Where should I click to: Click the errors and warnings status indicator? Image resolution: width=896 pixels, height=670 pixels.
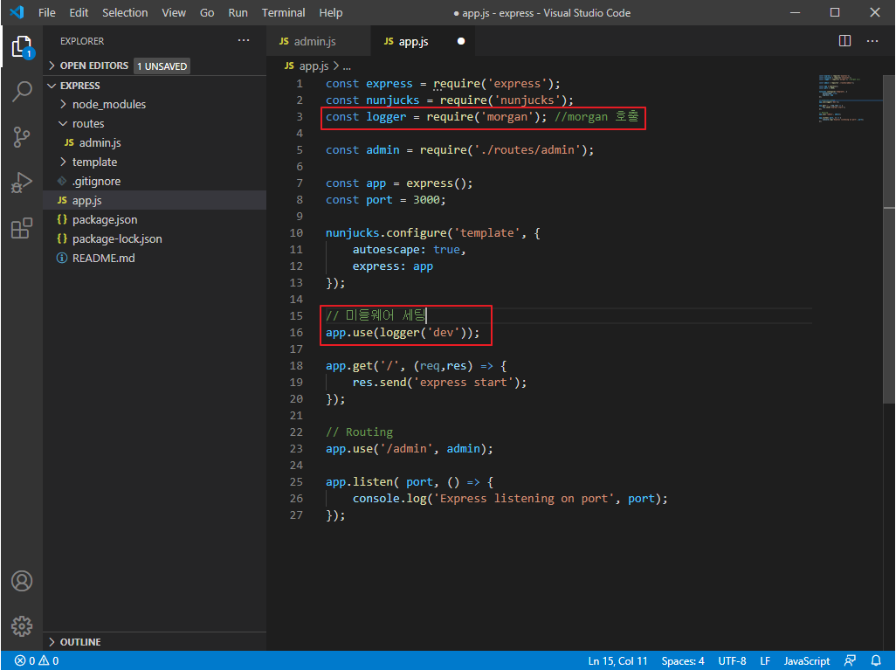click(37, 661)
